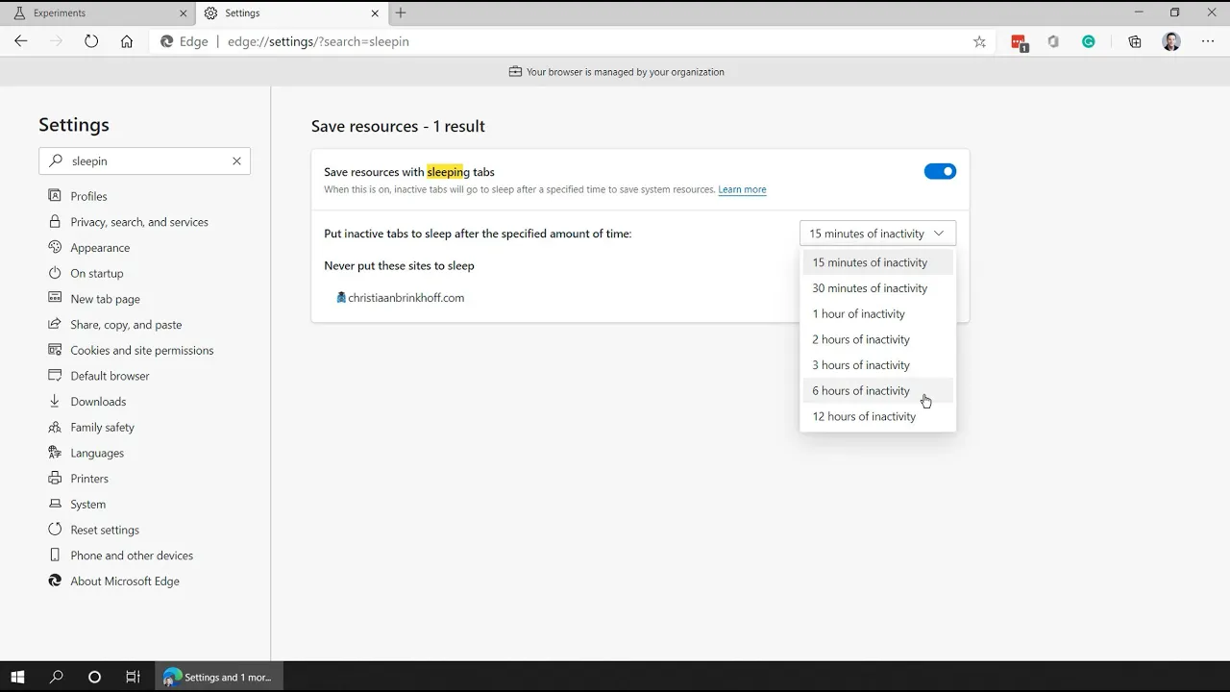Open Cortana circle on taskbar
The width and height of the screenshot is (1230, 692).
pos(94,677)
